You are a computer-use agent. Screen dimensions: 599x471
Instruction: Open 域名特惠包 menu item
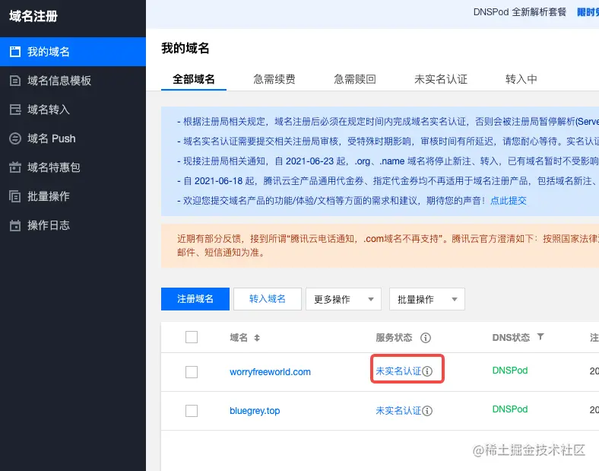pyautogui.click(x=73, y=167)
